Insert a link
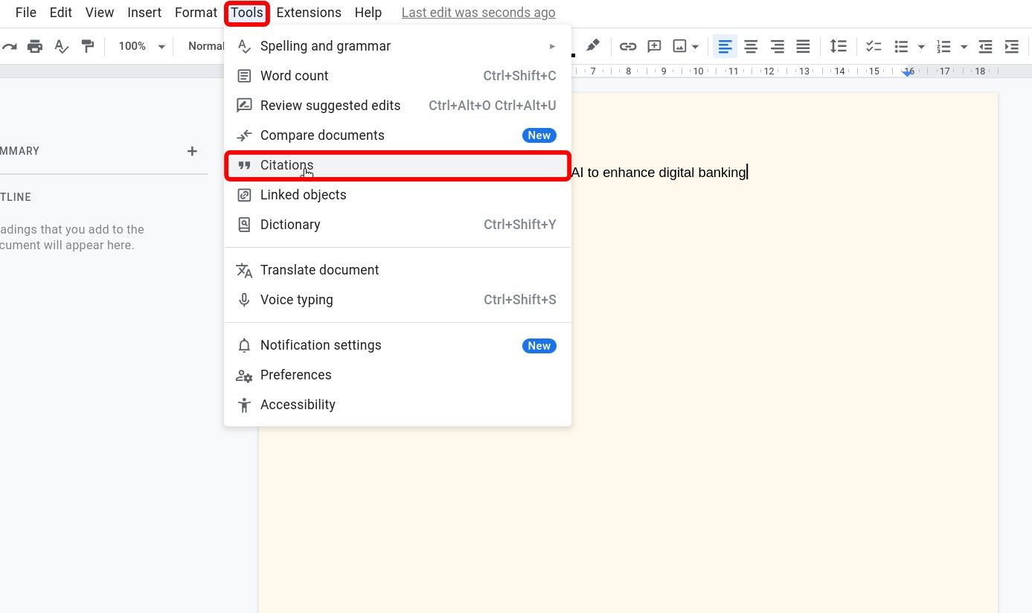This screenshot has width=1032, height=613. (x=628, y=45)
